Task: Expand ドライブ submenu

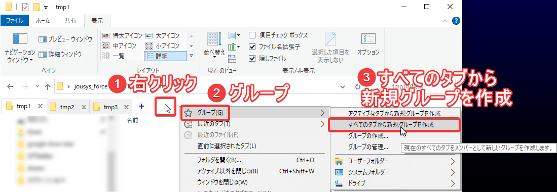Action: (x=395, y=183)
